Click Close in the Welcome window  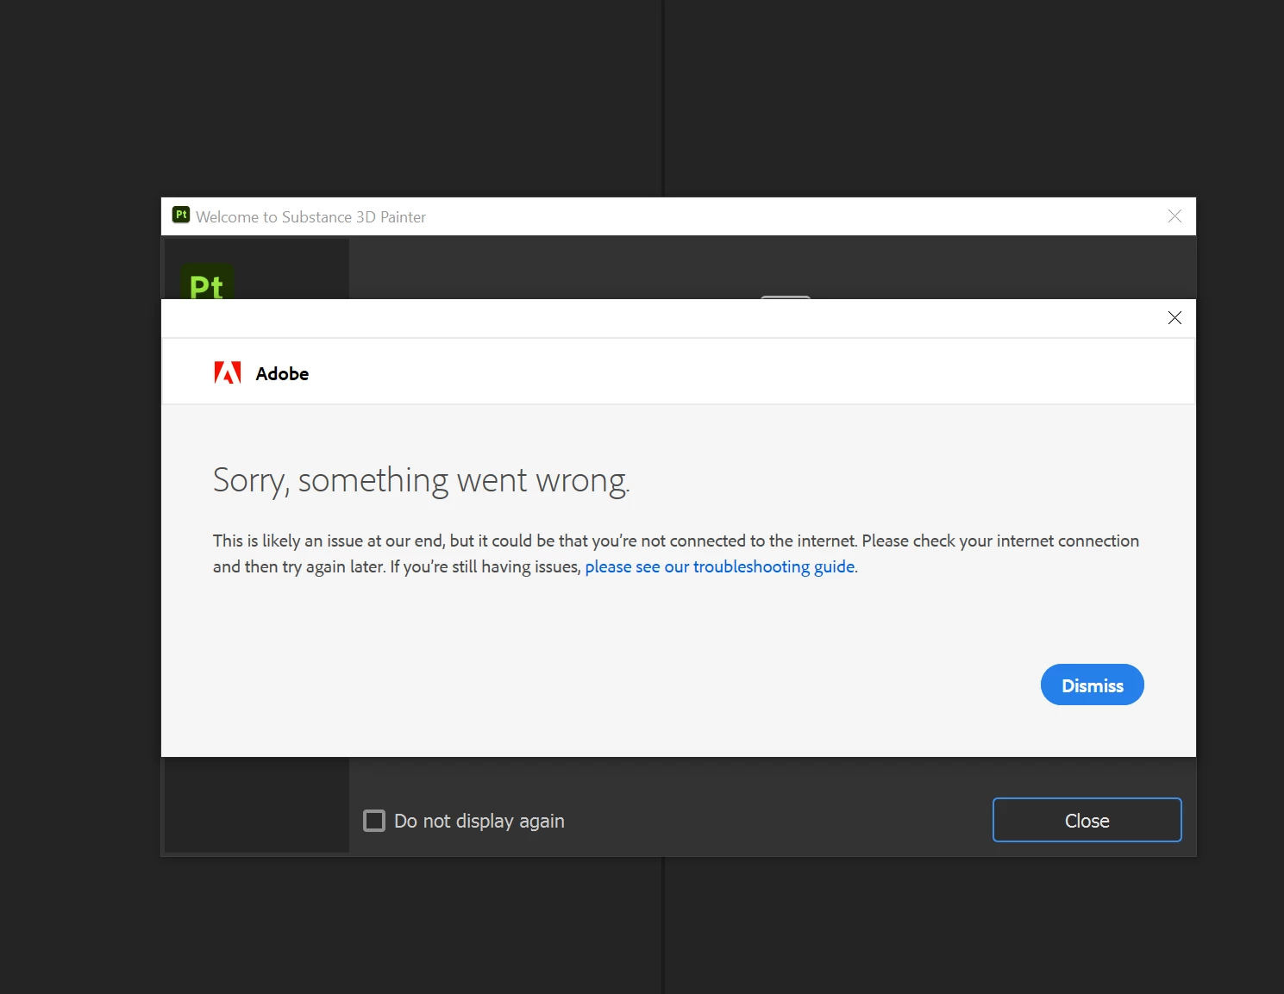click(1087, 820)
